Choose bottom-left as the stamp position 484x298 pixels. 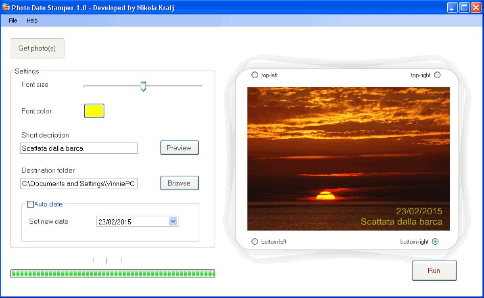tap(255, 241)
